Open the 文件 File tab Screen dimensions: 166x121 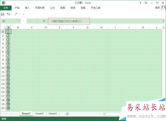click(x=6, y=8)
